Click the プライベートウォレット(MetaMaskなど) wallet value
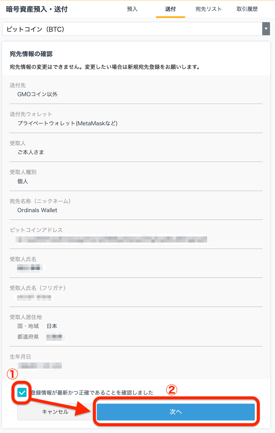This screenshot has width=275, height=433. pos(67,123)
